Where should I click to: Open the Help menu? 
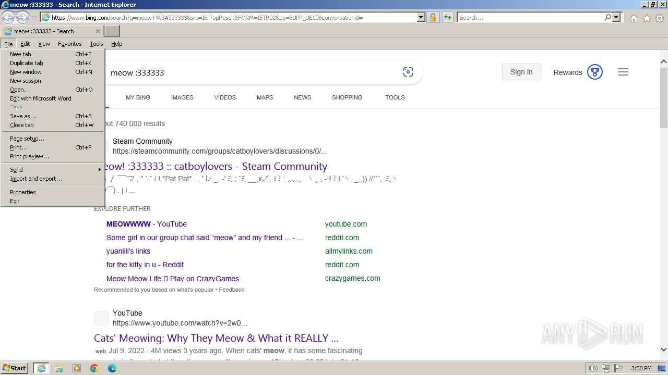(116, 44)
